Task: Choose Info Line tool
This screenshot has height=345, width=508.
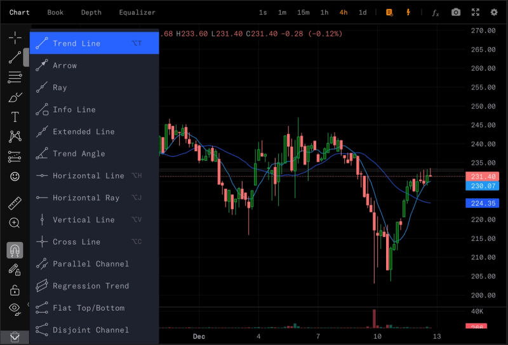Action: point(94,109)
